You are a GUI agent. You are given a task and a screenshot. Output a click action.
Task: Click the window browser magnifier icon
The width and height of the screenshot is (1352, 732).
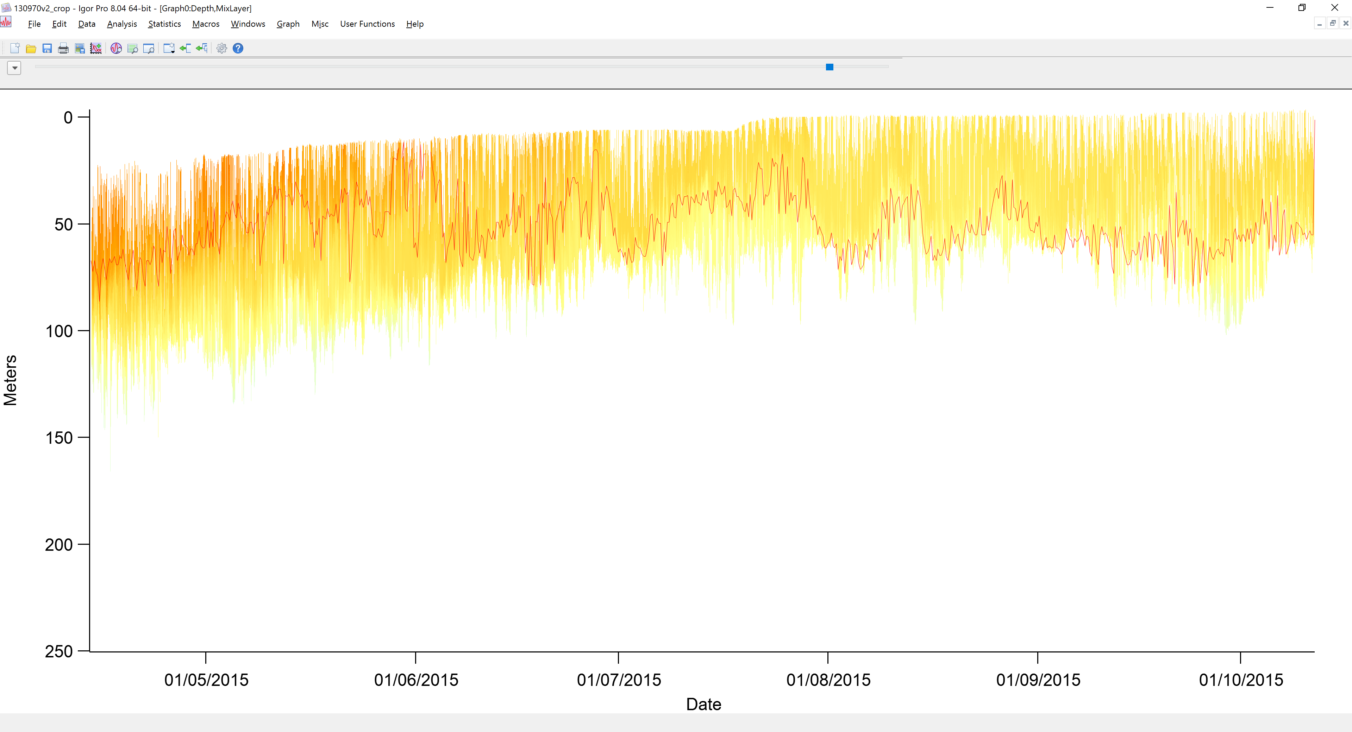pyautogui.click(x=149, y=48)
